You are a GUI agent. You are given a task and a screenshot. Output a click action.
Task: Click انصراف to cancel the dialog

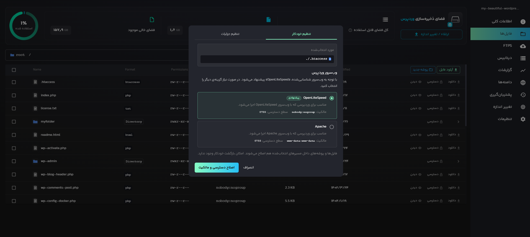click(x=248, y=168)
